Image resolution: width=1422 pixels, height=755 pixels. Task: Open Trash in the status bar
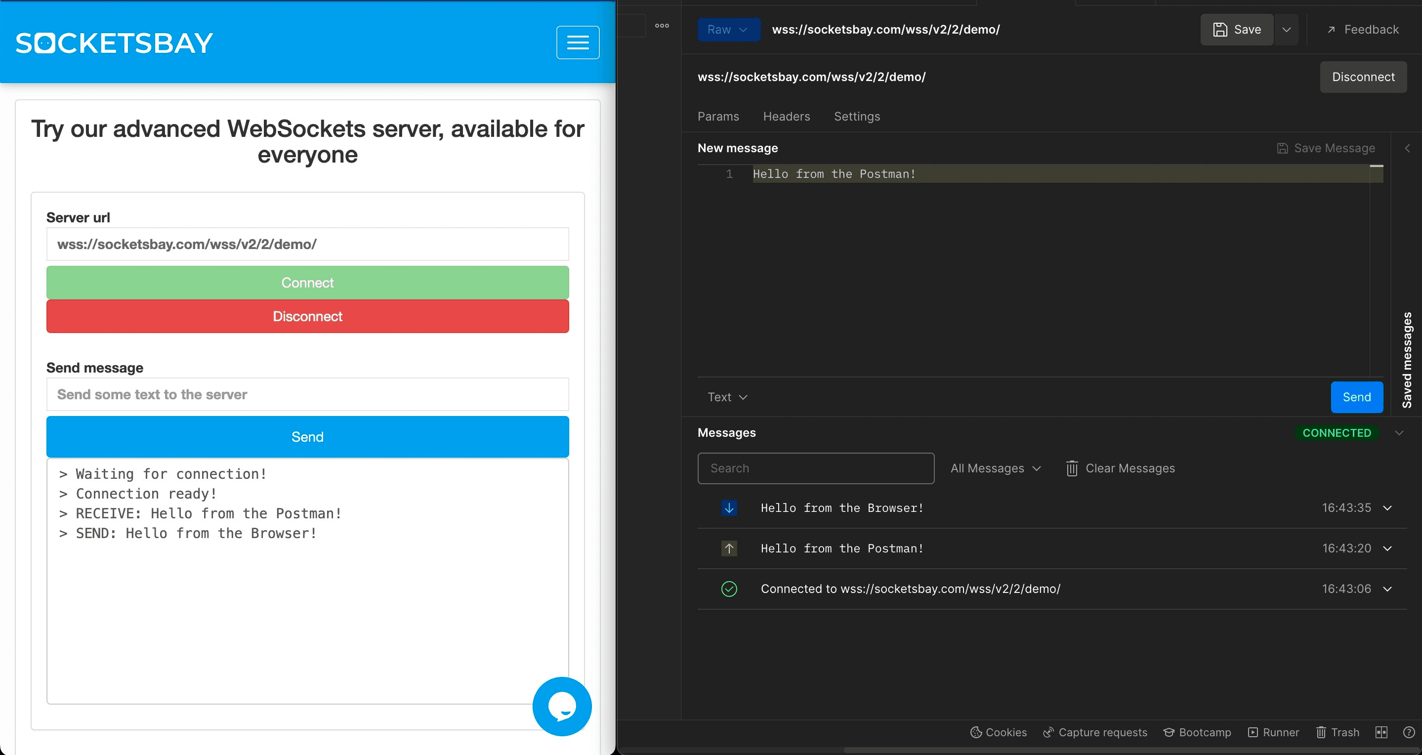click(x=1337, y=732)
